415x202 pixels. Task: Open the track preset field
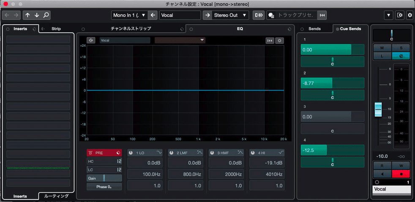click(x=296, y=15)
